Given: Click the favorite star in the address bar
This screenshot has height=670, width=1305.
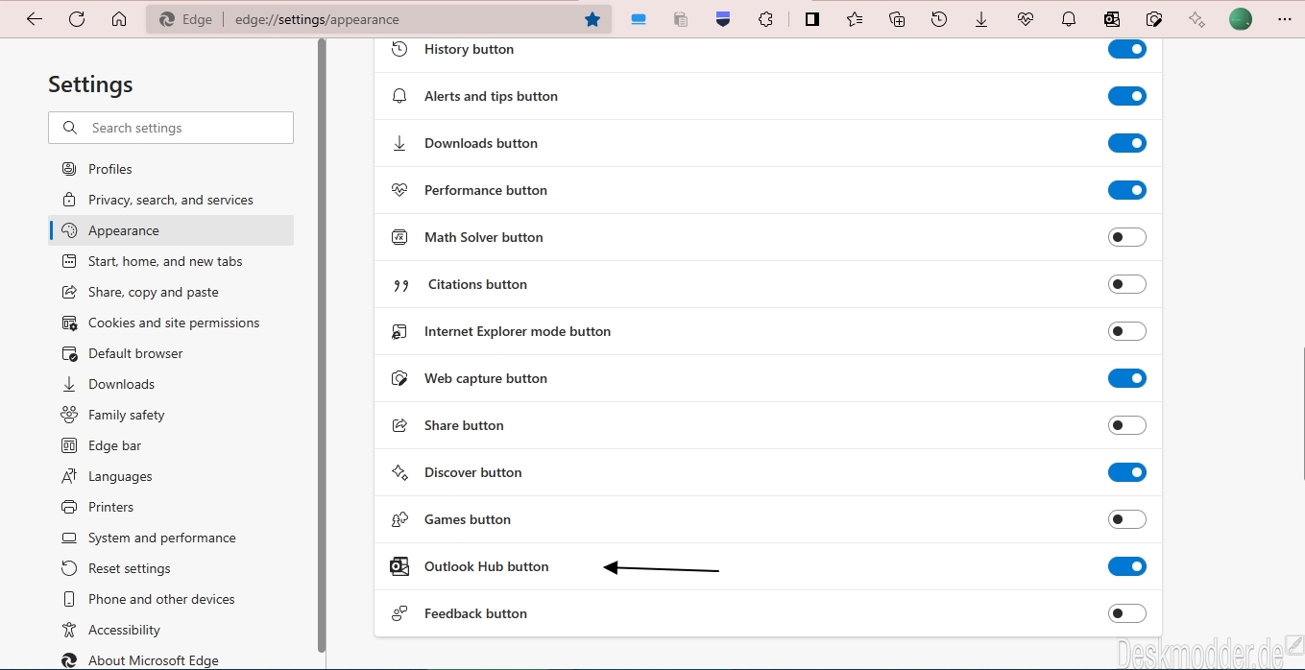Looking at the screenshot, I should (592, 19).
